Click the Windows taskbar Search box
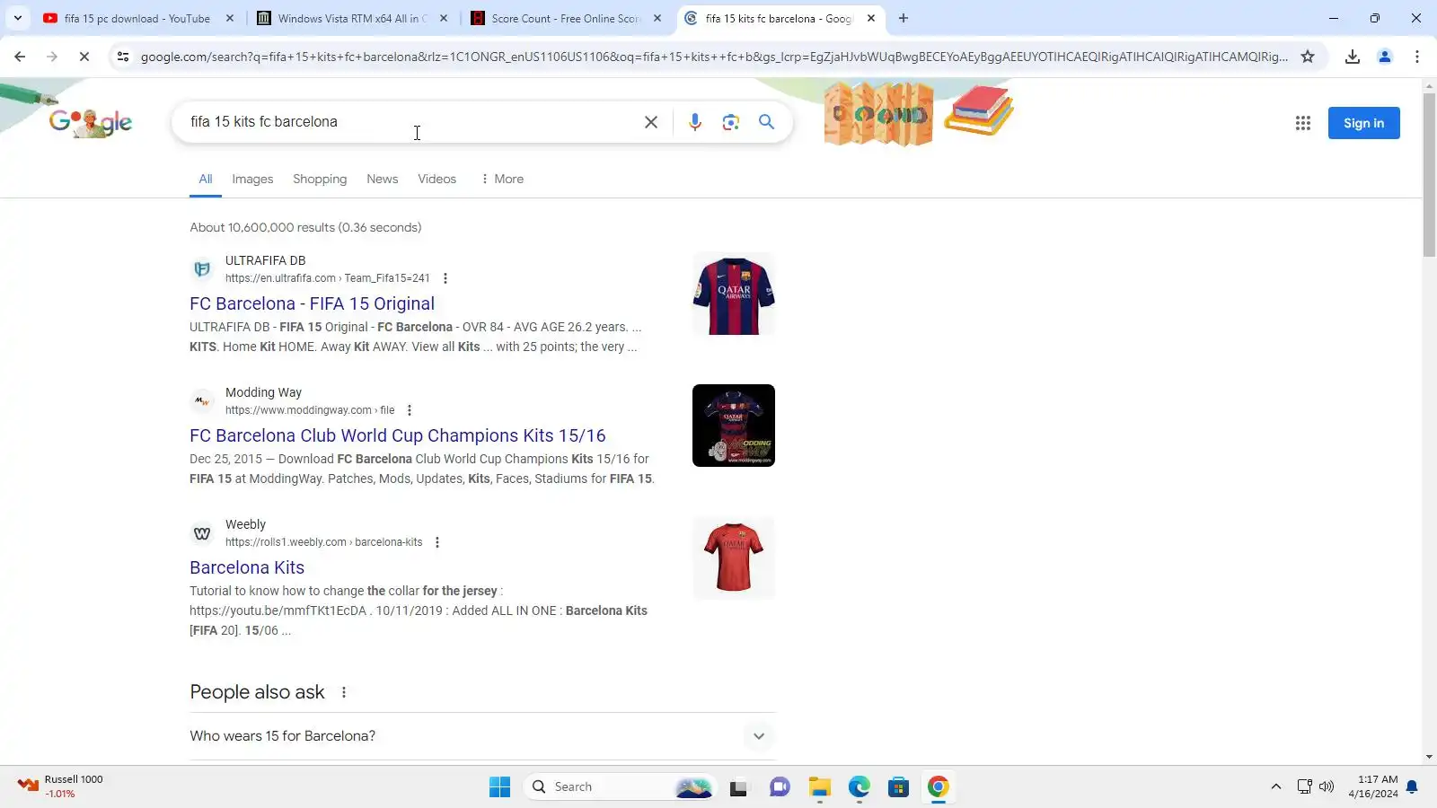The width and height of the screenshot is (1437, 808). pyautogui.click(x=620, y=787)
